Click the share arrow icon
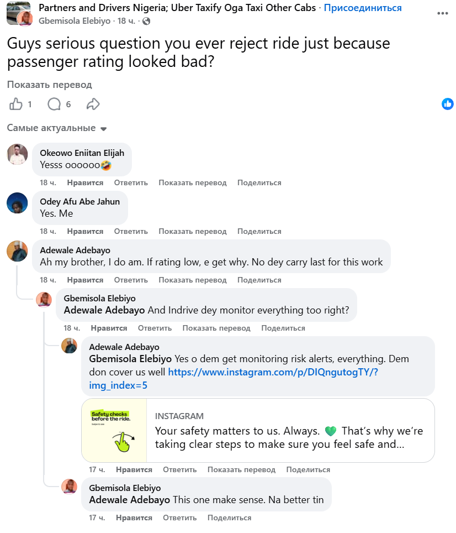 tap(93, 104)
